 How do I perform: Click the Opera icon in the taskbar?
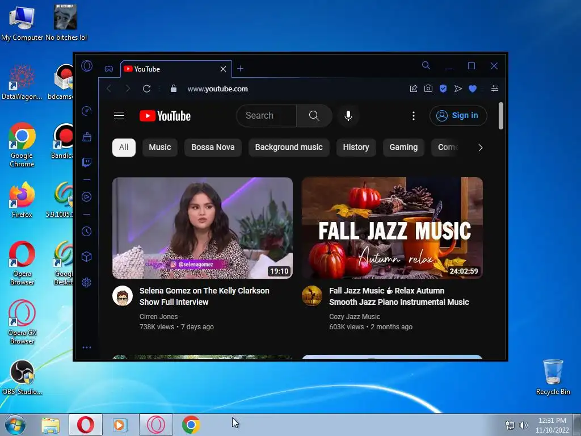tap(86, 425)
